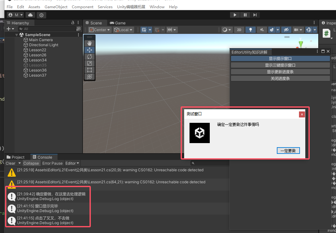This screenshot has height=233, width=336.
Task: Toggle the Collapse option in Console
Action: [x=31, y=163]
